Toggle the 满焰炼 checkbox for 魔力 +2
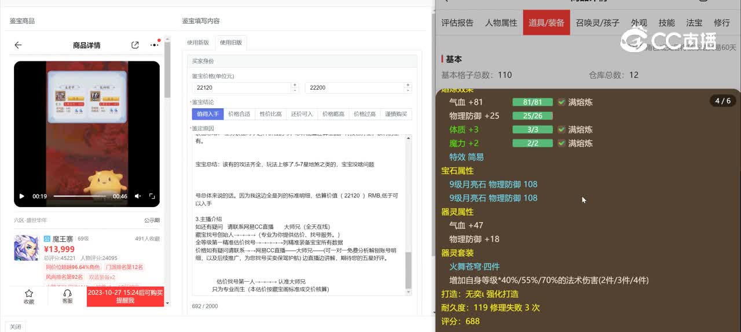 pyautogui.click(x=561, y=143)
